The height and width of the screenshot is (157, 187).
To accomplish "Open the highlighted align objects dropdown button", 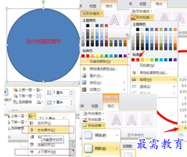I will point(32,116).
